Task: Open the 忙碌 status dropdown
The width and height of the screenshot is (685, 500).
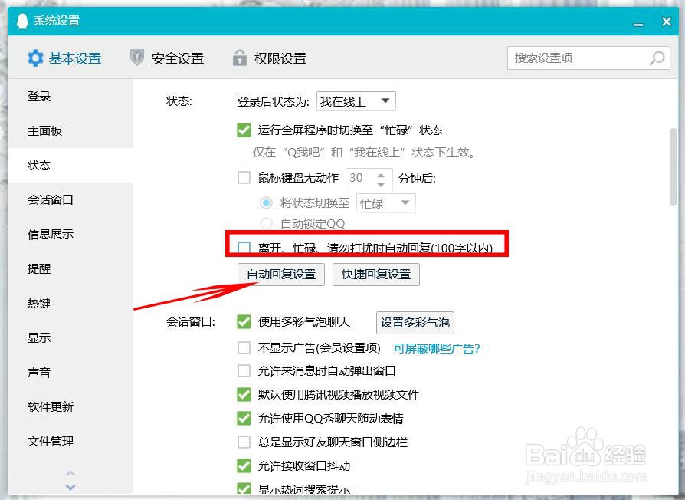Action: click(385, 203)
